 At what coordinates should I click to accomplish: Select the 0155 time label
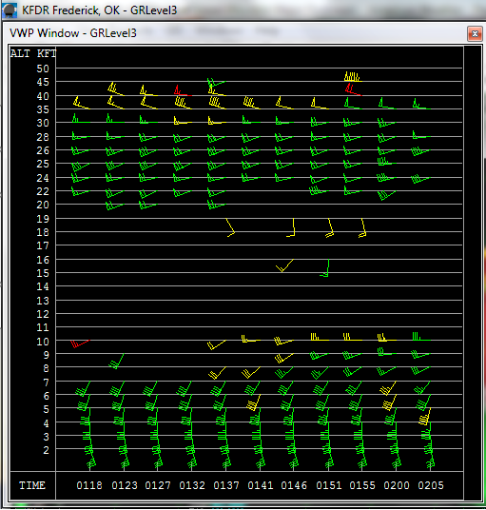pyautogui.click(x=362, y=485)
